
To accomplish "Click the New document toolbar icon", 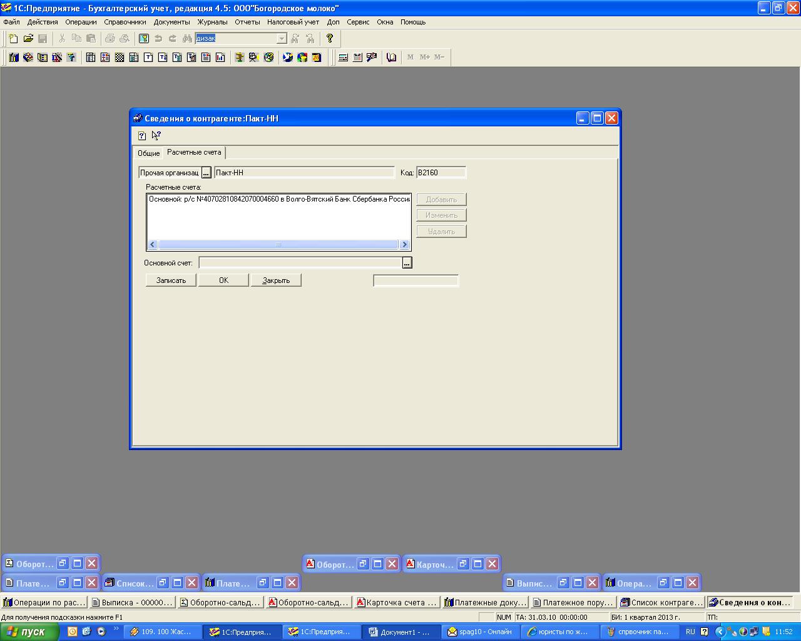I will coord(13,38).
